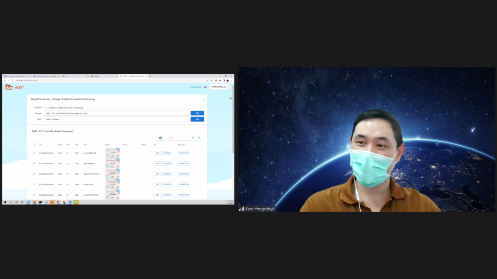Image resolution: width=497 pixels, height=279 pixels.
Task: Switch to the dICERT Manage NFT Certificate tab
Action: click(133, 76)
